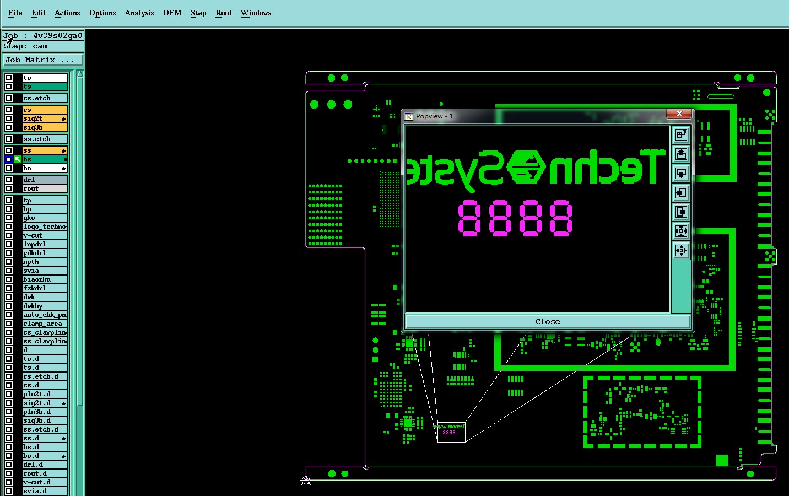Open the Windows menu
Screen dimensions: 789x496
coord(256,13)
